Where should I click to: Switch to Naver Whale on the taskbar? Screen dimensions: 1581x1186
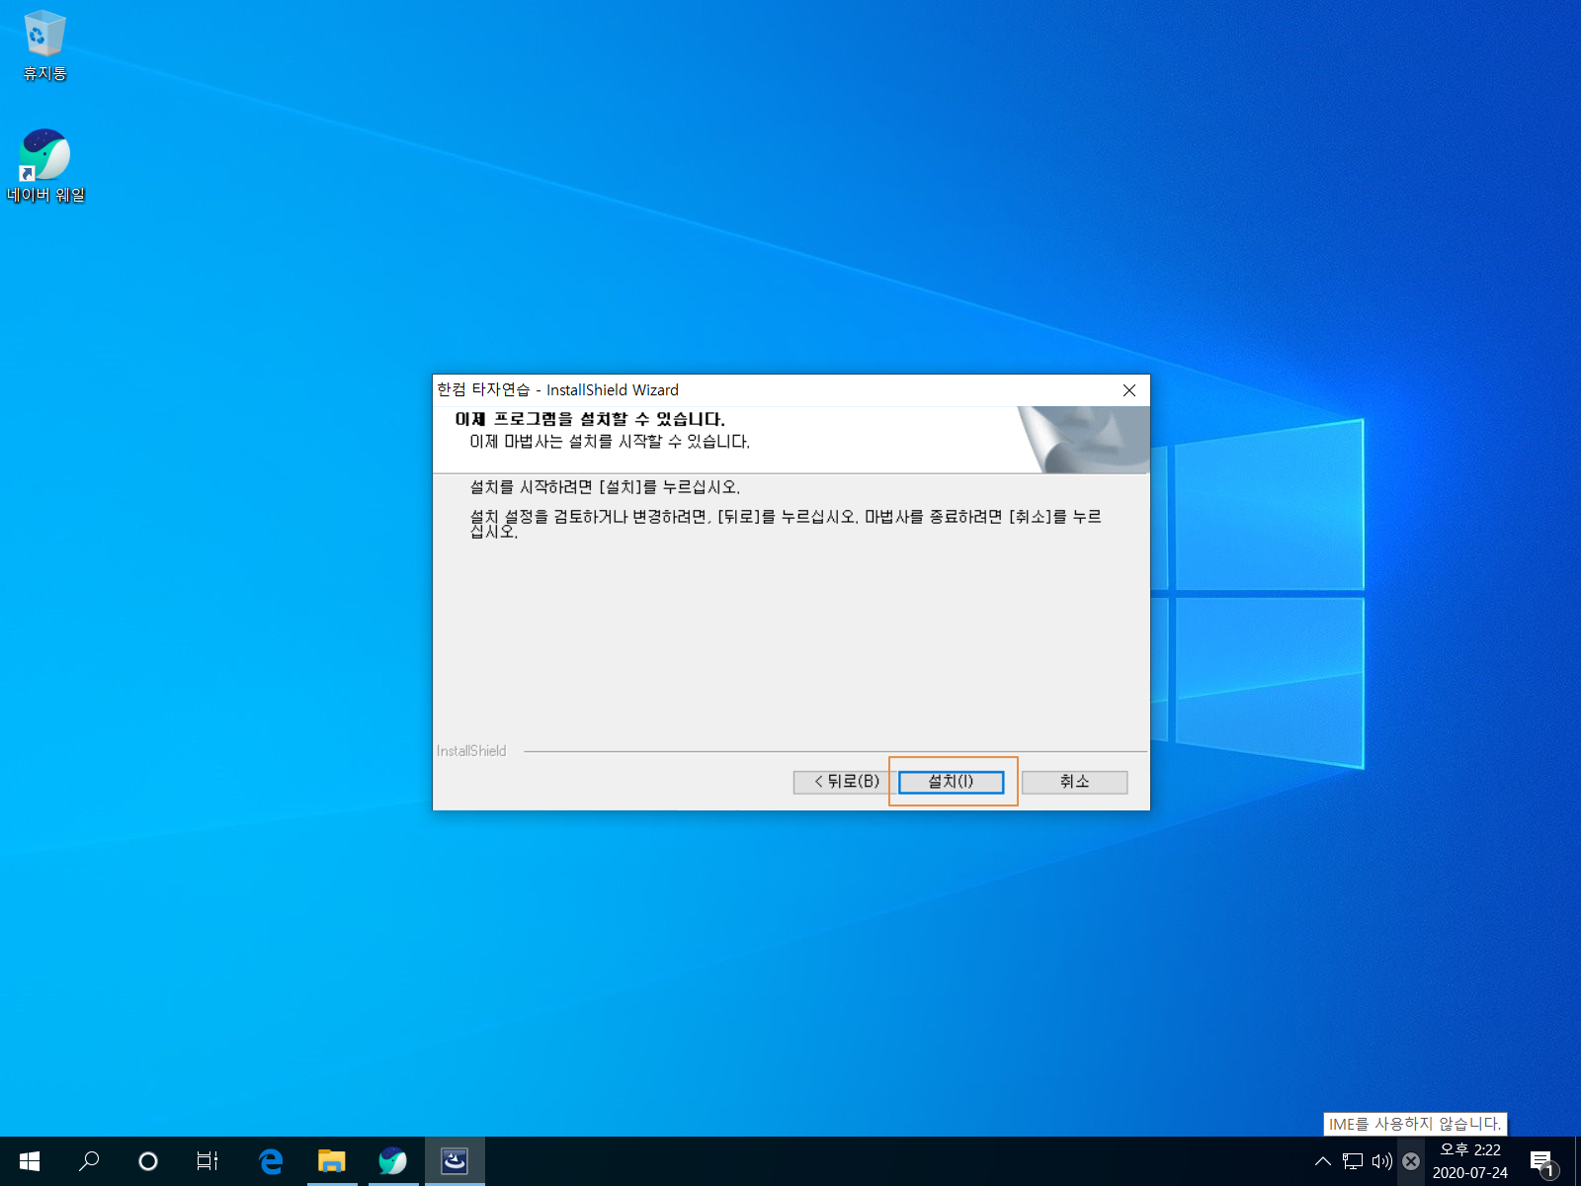point(392,1161)
